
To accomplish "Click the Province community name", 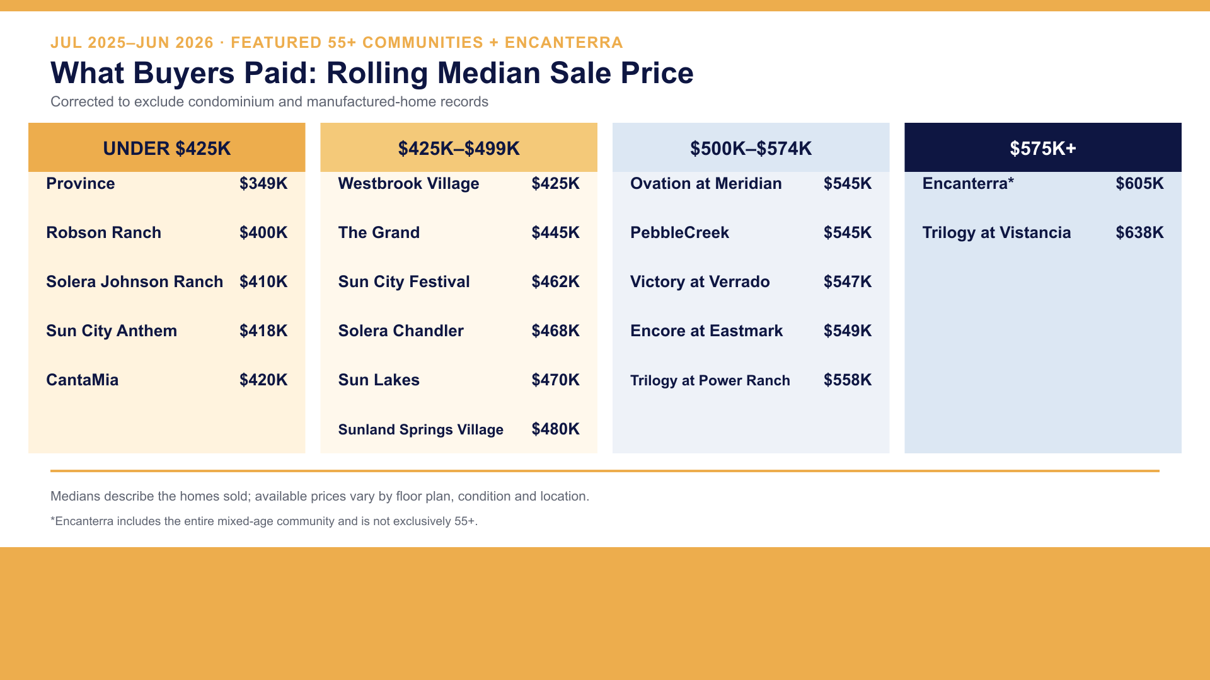I will pos(81,184).
